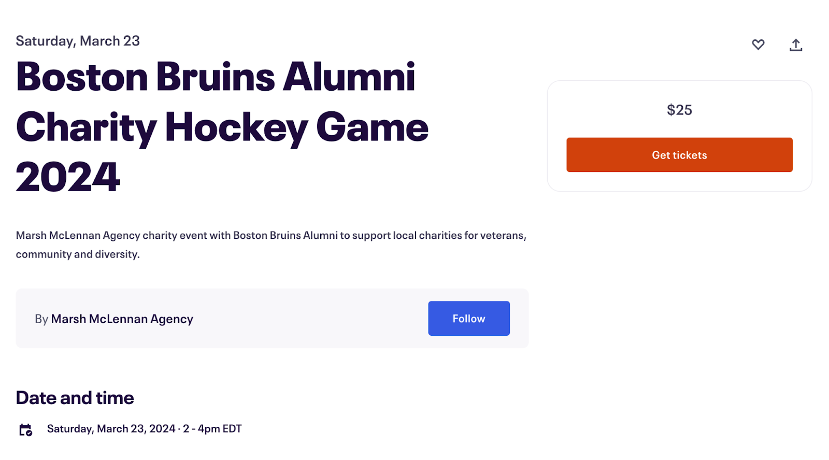Click the large "2024" in the title
This screenshot has width=829, height=460.
[x=68, y=177]
